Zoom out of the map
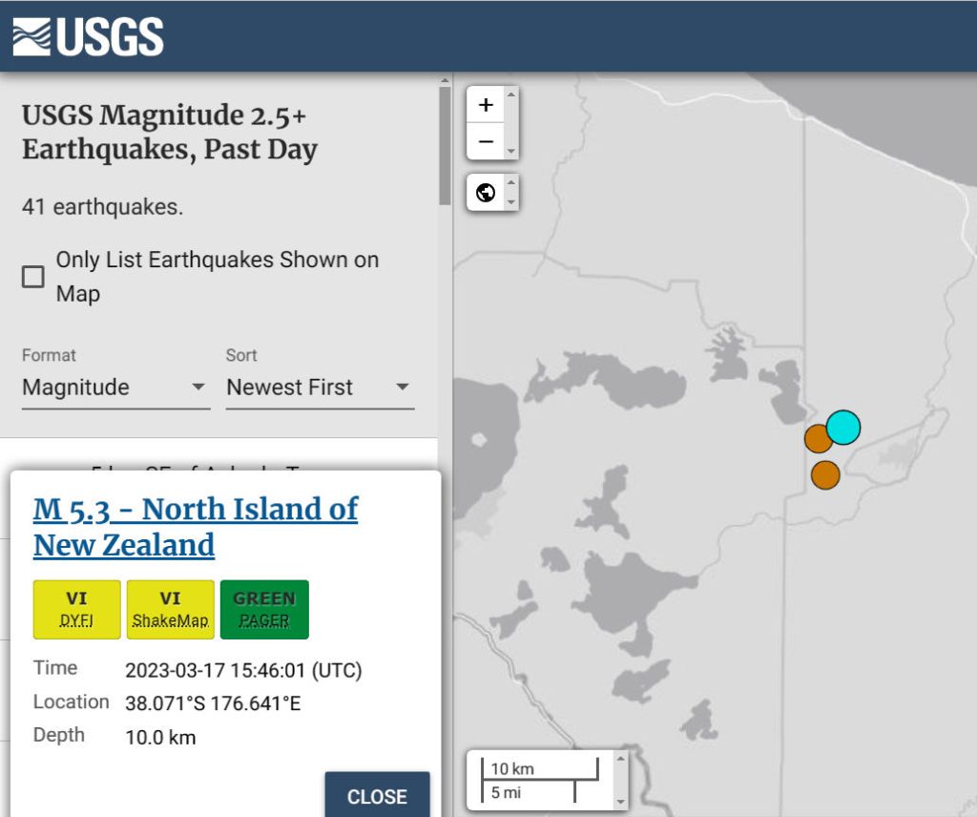 (x=486, y=141)
